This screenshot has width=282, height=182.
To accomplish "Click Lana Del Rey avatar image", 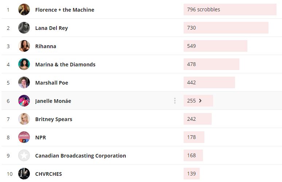I will pyautogui.click(x=24, y=28).
